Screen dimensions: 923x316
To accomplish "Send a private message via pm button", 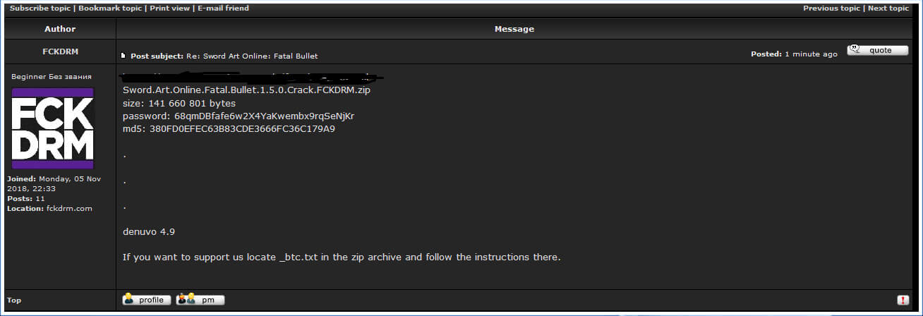I will coord(200,300).
